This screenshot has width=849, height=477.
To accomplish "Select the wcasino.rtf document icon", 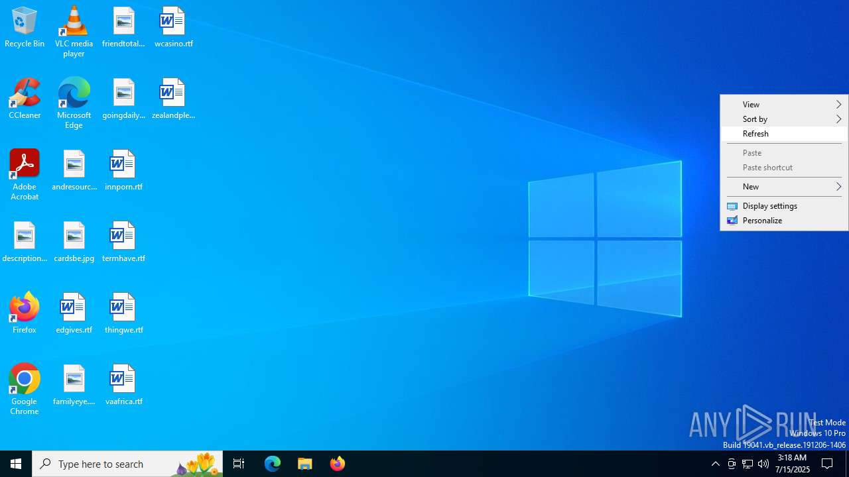I will pos(173,27).
